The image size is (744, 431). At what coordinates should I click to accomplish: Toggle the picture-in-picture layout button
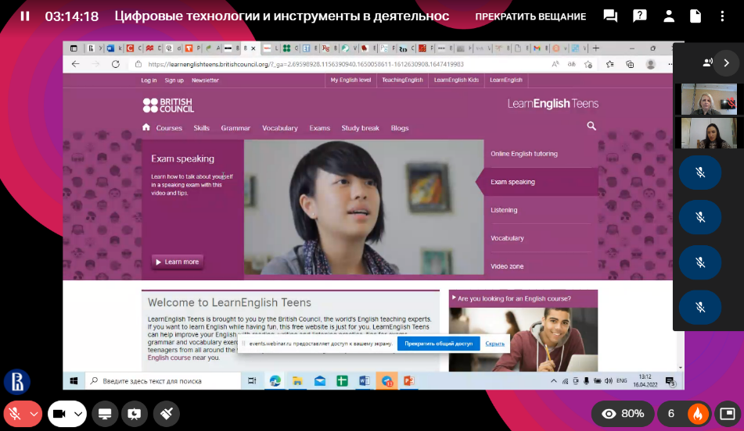(727, 414)
